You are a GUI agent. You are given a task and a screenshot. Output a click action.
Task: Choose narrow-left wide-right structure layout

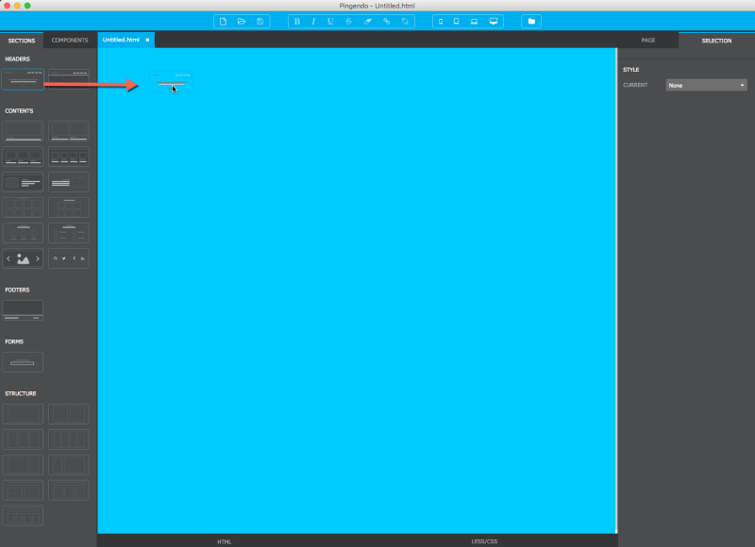click(x=68, y=465)
